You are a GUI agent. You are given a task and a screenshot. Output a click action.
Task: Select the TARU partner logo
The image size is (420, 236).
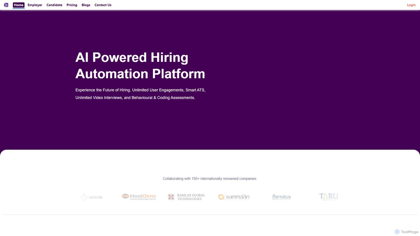tap(328, 196)
